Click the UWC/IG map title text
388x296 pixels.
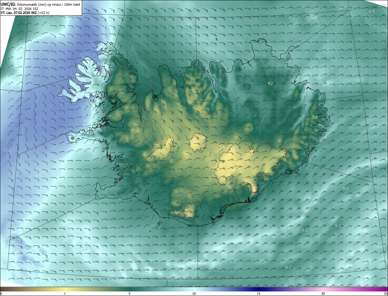tap(40, 4)
